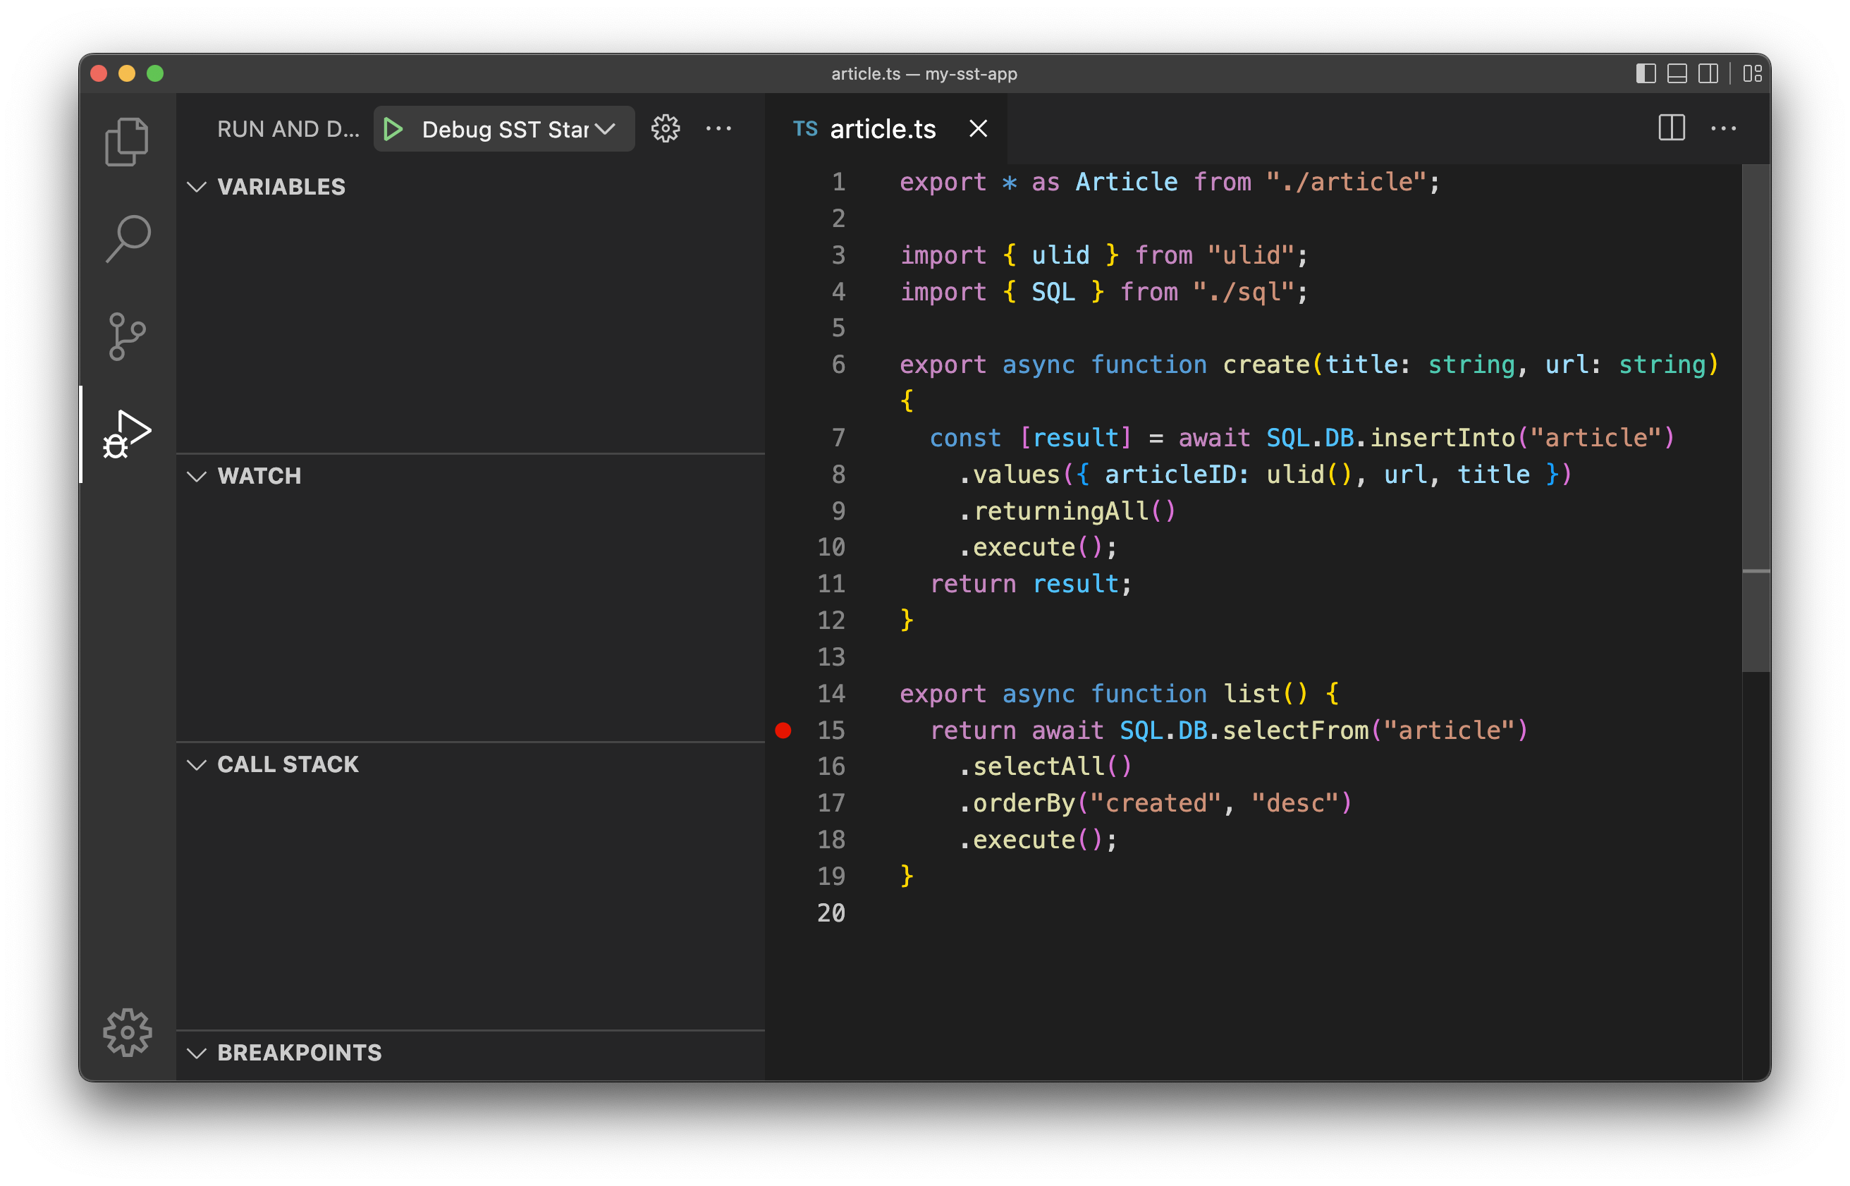Open editor more actions ellipsis
The height and width of the screenshot is (1186, 1850).
pyautogui.click(x=1723, y=128)
